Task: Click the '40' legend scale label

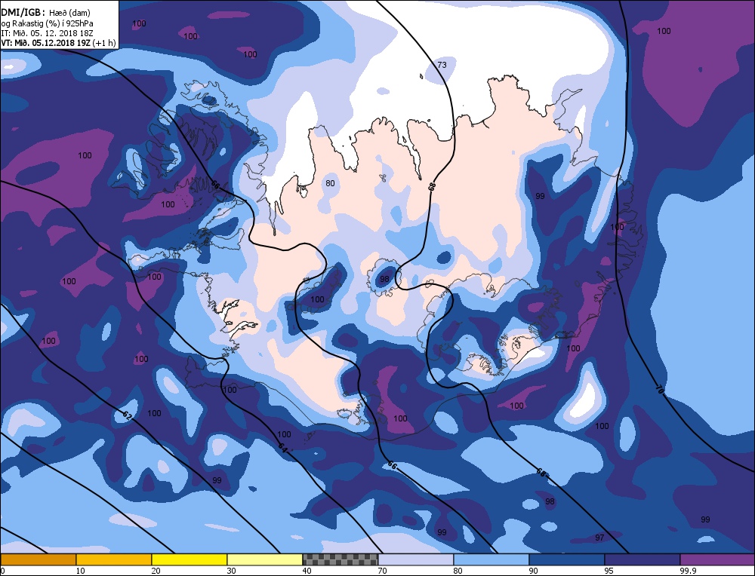Action: point(307,571)
